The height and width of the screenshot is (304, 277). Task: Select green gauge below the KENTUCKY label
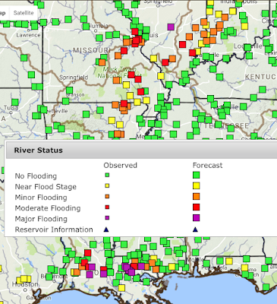[x=263, y=90]
